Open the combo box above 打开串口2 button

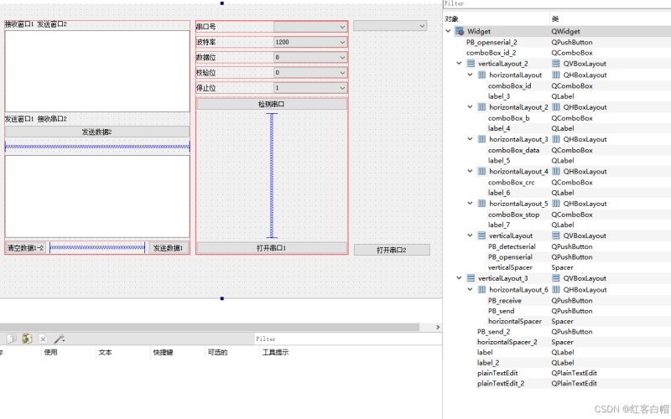click(x=390, y=26)
